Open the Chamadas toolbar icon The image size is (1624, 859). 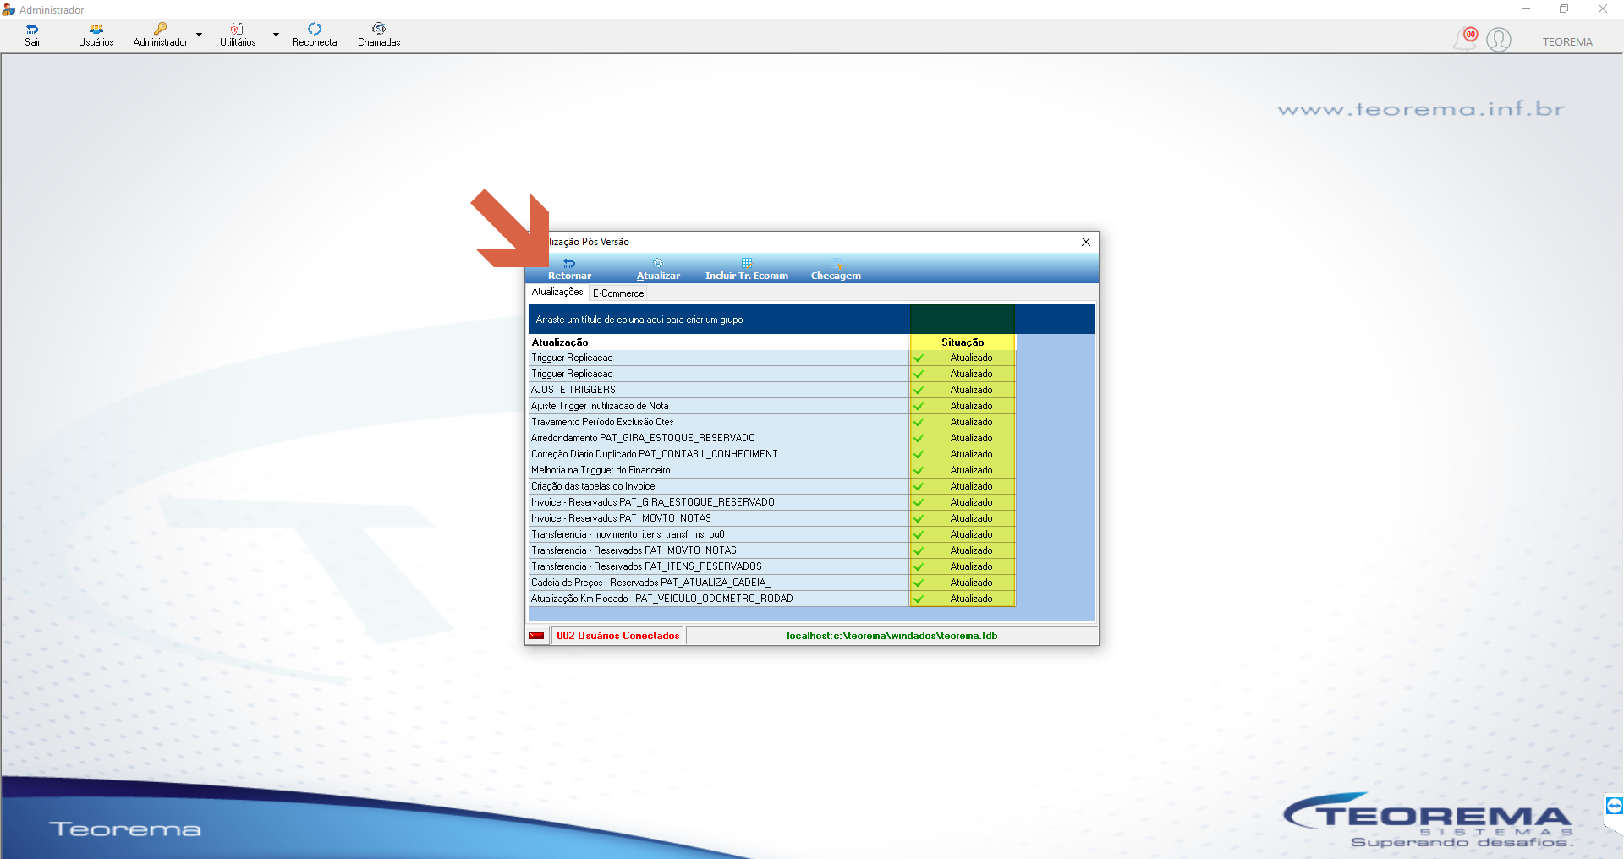(379, 36)
